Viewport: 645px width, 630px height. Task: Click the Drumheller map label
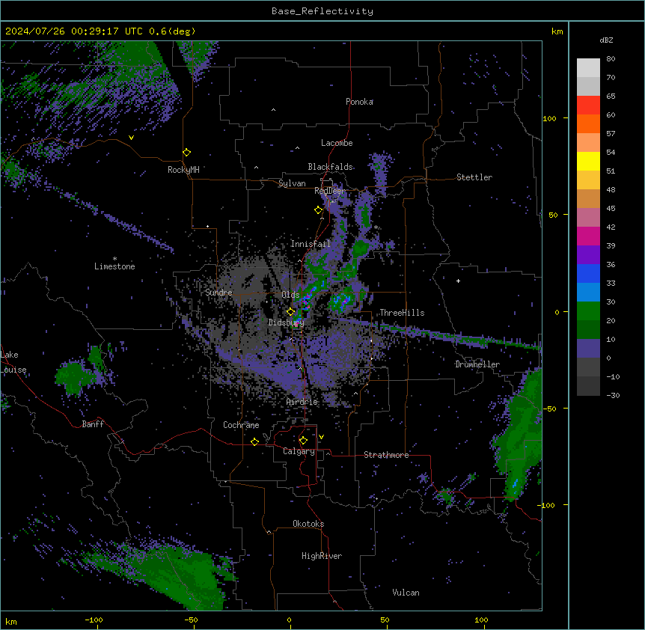coord(477,364)
